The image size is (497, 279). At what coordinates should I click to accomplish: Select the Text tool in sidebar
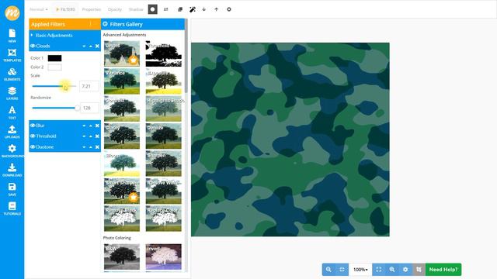pyautogui.click(x=12, y=112)
